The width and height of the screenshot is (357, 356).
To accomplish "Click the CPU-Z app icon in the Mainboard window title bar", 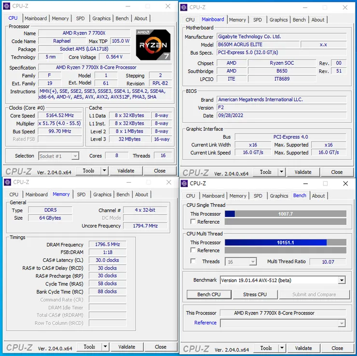I will 183,7.
